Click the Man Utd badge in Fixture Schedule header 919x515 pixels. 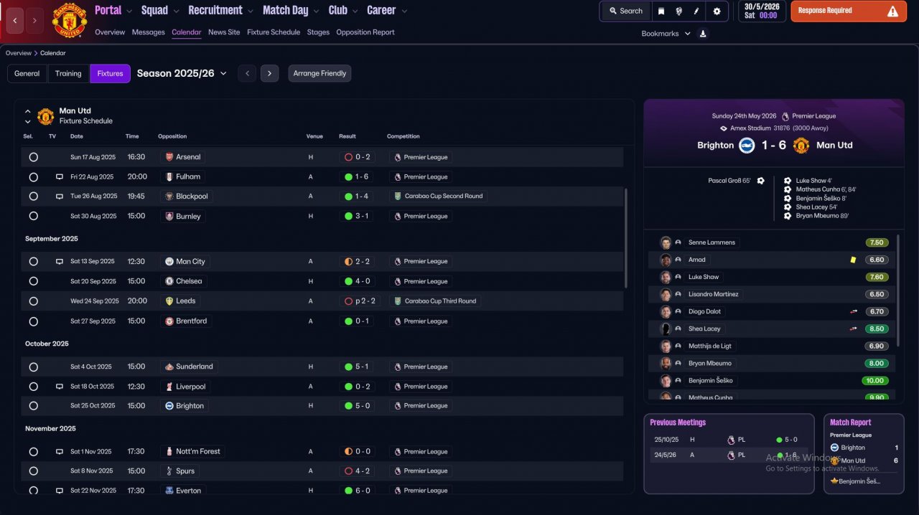[45, 116]
